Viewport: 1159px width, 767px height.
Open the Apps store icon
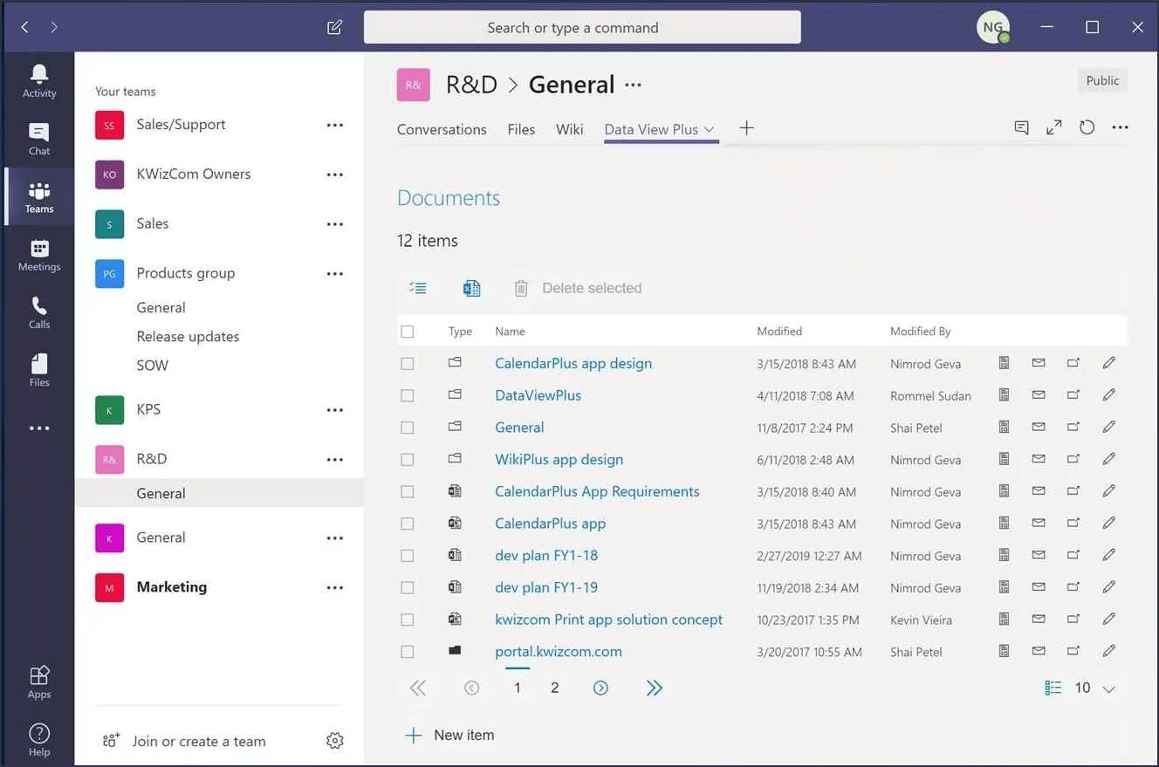click(39, 682)
